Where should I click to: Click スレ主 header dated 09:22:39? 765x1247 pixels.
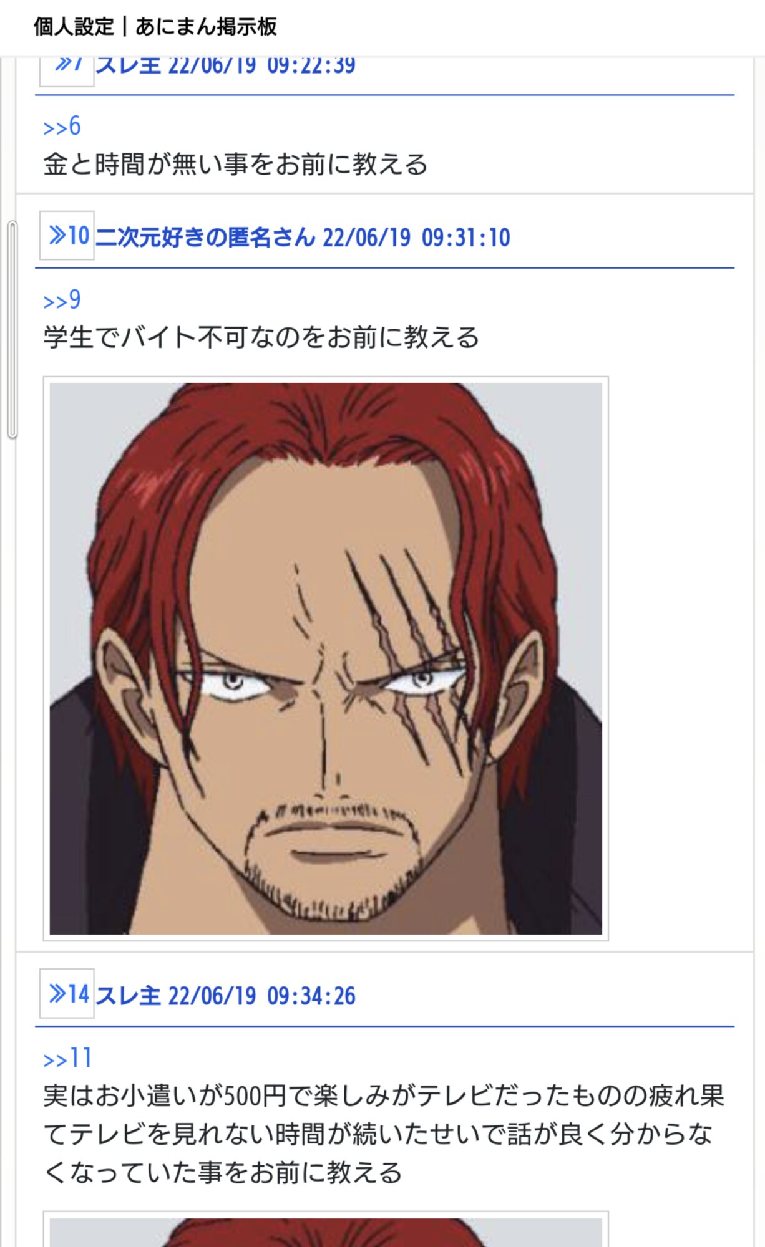click(225, 65)
